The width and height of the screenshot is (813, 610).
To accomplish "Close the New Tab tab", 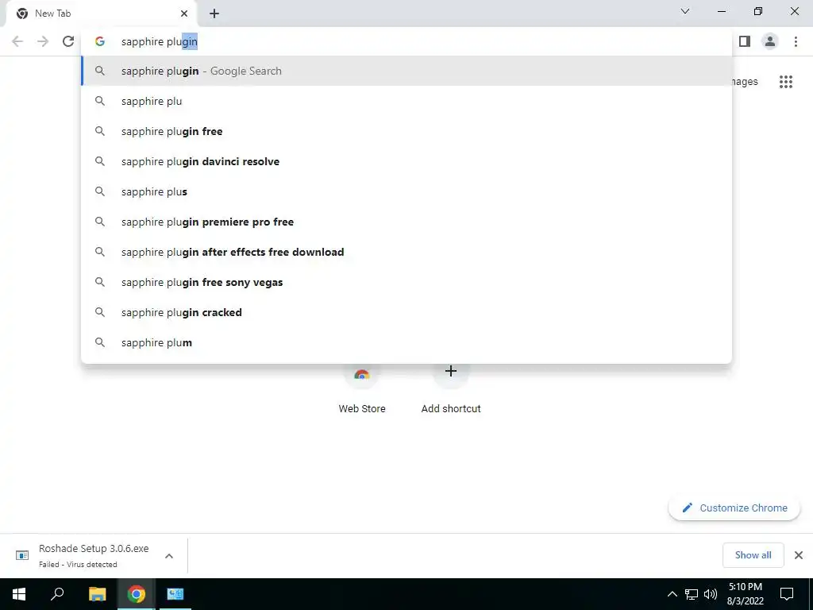I will (x=184, y=14).
